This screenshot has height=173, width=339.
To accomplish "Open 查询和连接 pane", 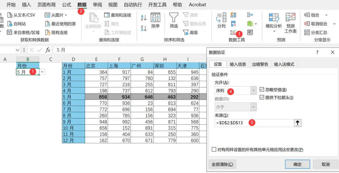I will 118,15.
